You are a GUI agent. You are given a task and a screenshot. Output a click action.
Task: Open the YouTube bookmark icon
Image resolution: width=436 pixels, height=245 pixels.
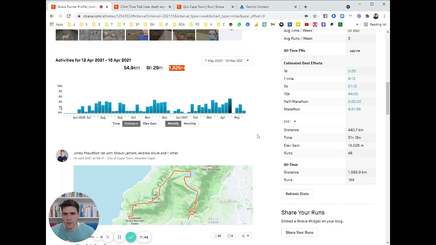point(307,24)
